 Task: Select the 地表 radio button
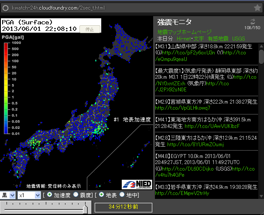click(102, 195)
